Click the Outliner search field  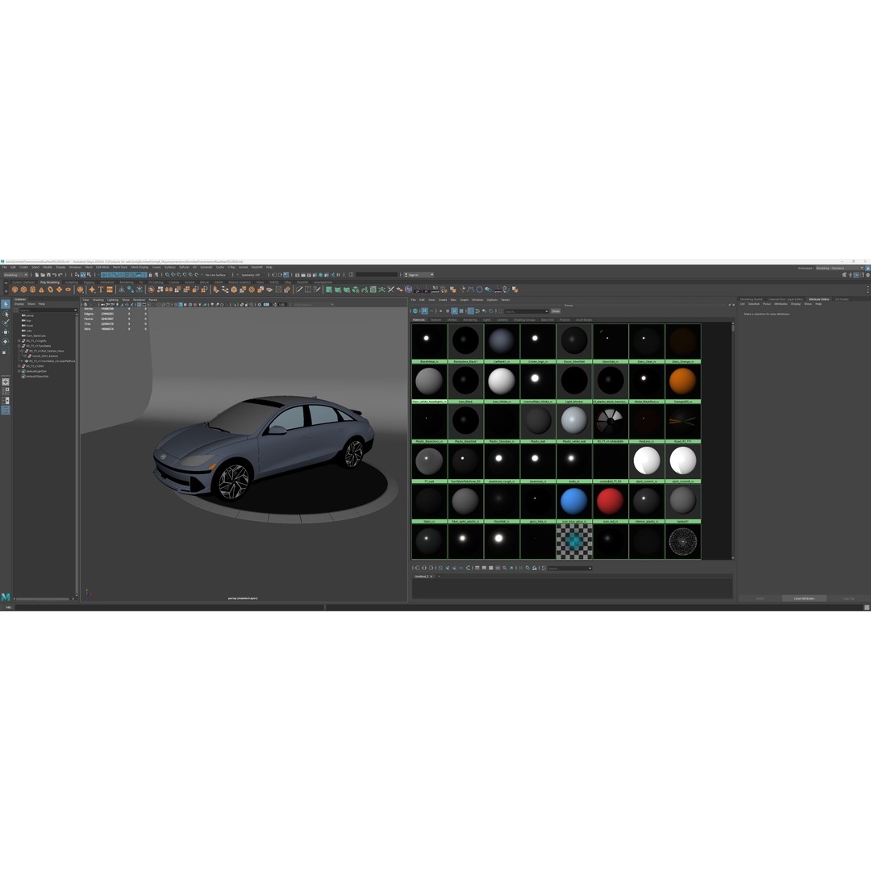(x=48, y=310)
